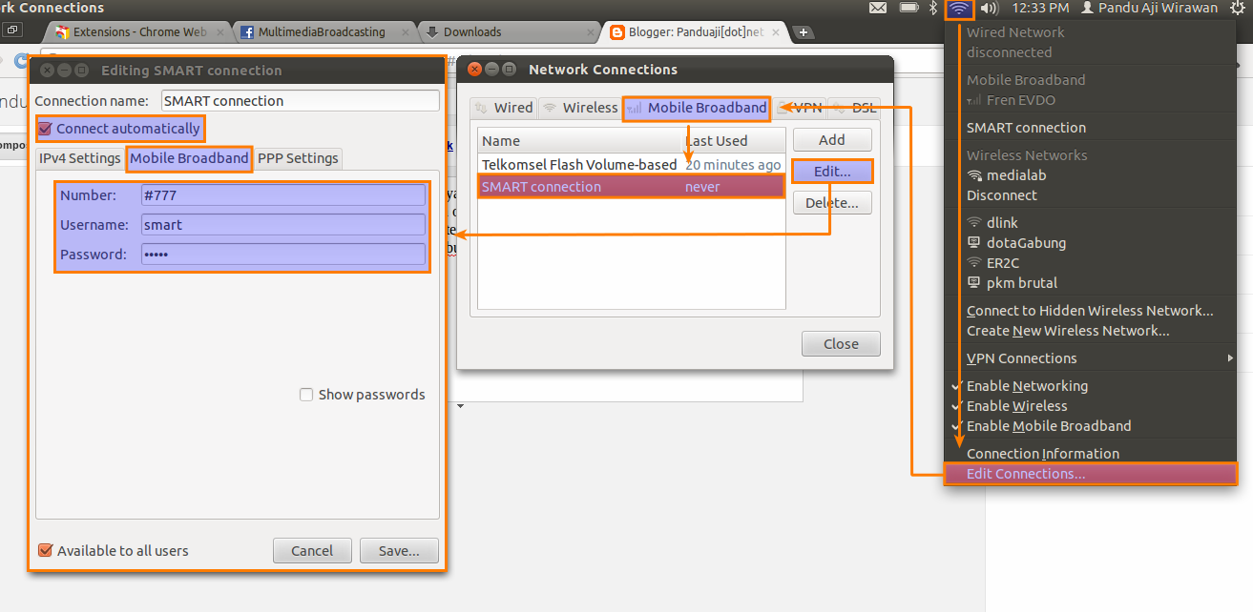Viewport: 1253px width, 613px height.
Task: Select Telkomsel Flash Volume-based connection row
Action: [x=631, y=165]
